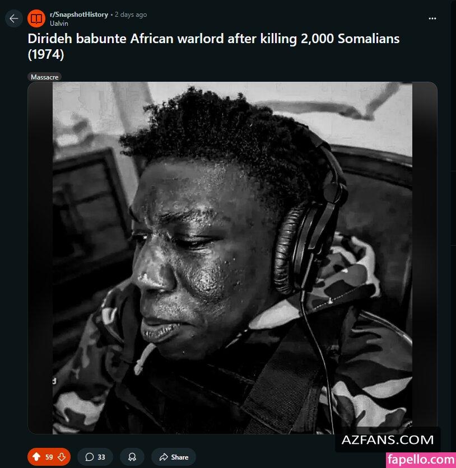Open the fapello.com pink watermark link
456x468 pixels.
point(421,460)
